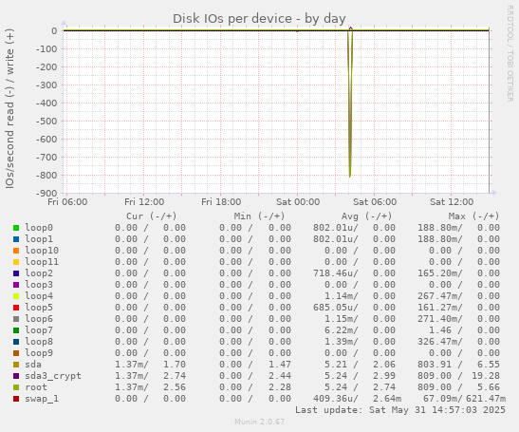519x432 pixels.
Task: Click the 'Fri 06:00' time axis label
Action: click(67, 201)
